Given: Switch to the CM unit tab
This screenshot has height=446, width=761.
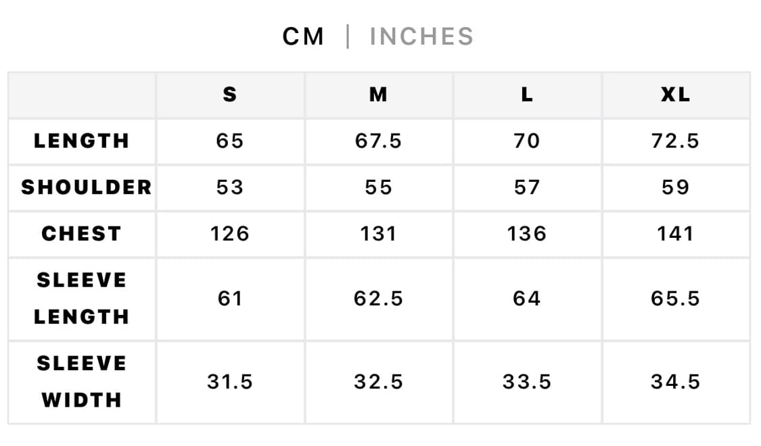Looking at the screenshot, I should coord(303,36).
